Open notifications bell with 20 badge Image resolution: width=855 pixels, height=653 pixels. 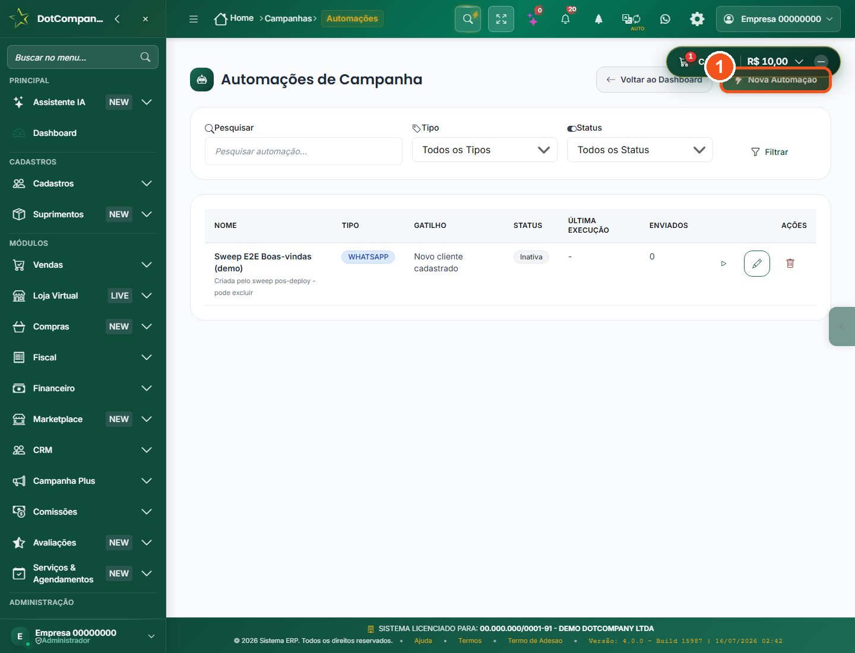coord(565,19)
